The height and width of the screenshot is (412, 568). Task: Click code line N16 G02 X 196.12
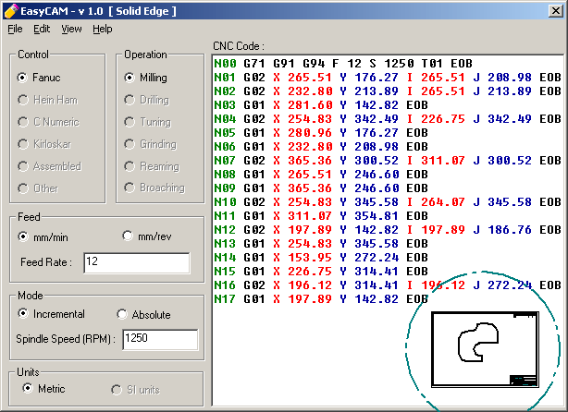click(x=388, y=285)
